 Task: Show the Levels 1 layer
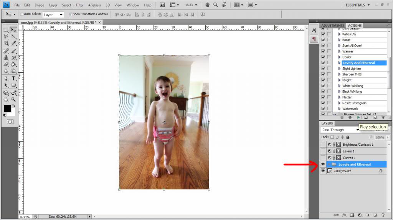click(x=323, y=151)
